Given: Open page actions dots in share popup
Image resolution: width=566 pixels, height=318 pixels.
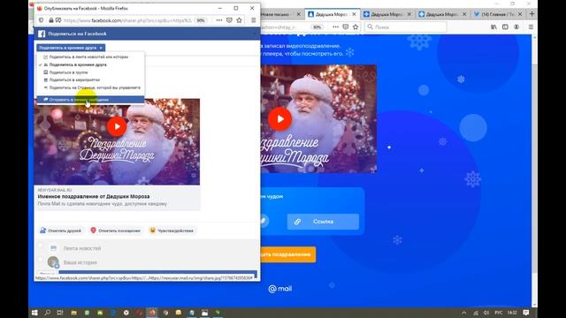Looking at the screenshot, I should pyautogui.click(x=219, y=20).
